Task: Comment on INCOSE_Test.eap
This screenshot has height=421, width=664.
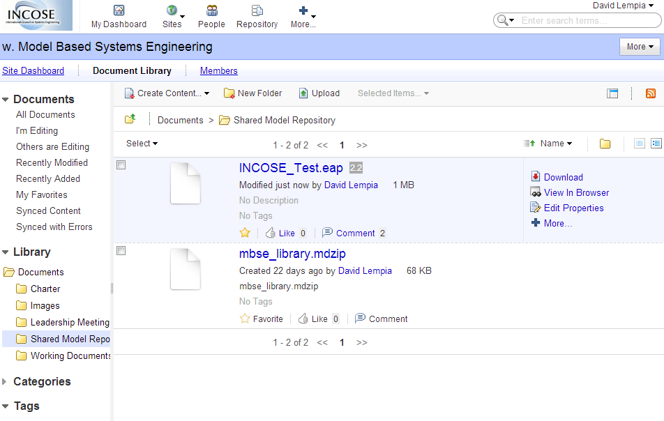Action: [349, 233]
